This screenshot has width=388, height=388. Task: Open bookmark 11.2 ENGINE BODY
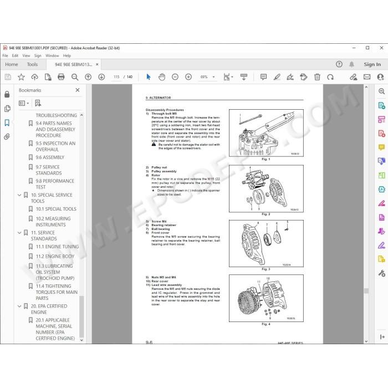coord(55,256)
